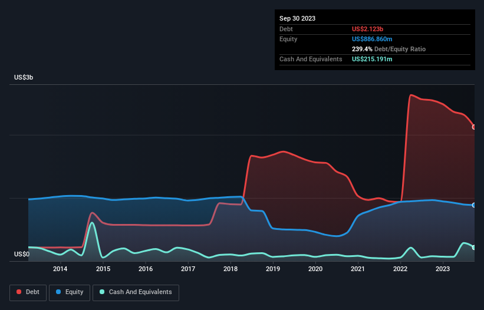Toggle the Debt series legend button

28,292
